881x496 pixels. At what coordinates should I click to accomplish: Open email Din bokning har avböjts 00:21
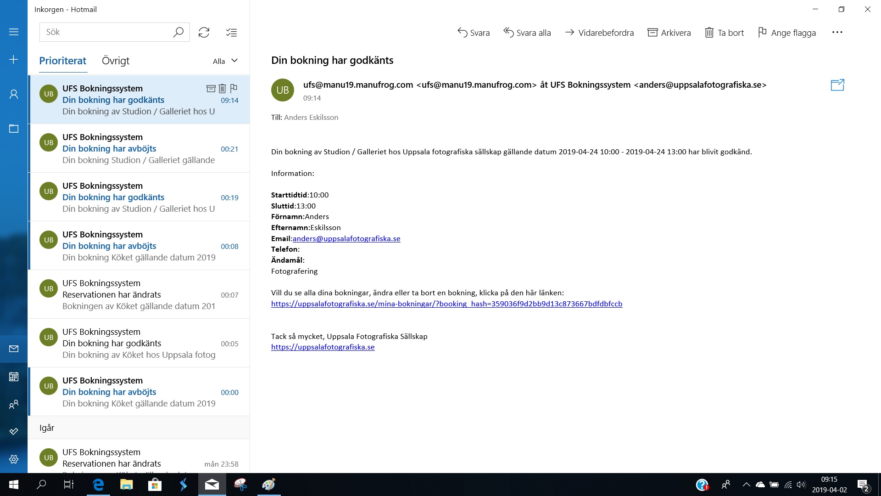tap(139, 148)
